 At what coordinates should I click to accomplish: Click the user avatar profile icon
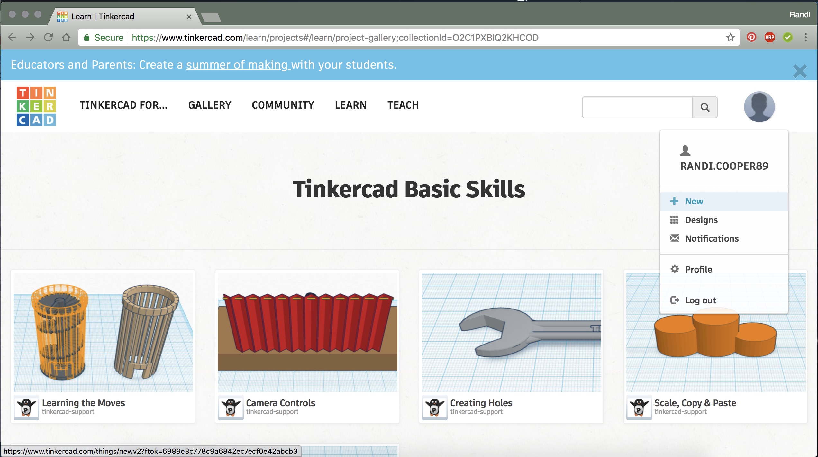coord(759,106)
